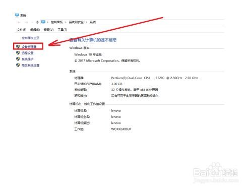Click the heading 查看有关计算机的基本信息
Viewport: 252px width, 189px height.
point(93,40)
